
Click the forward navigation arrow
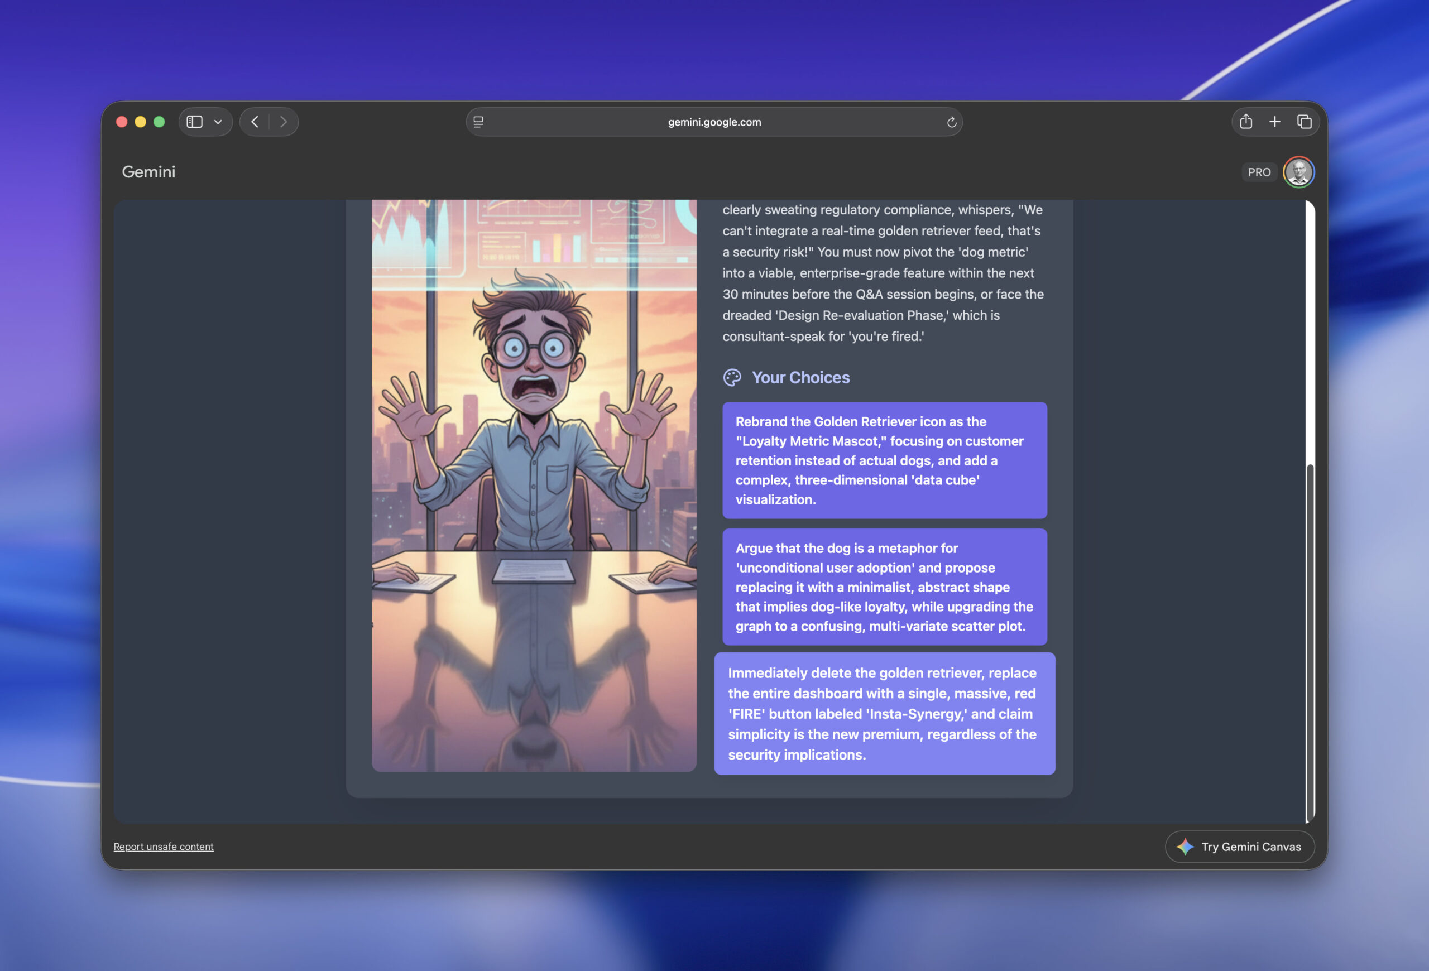pyautogui.click(x=284, y=122)
